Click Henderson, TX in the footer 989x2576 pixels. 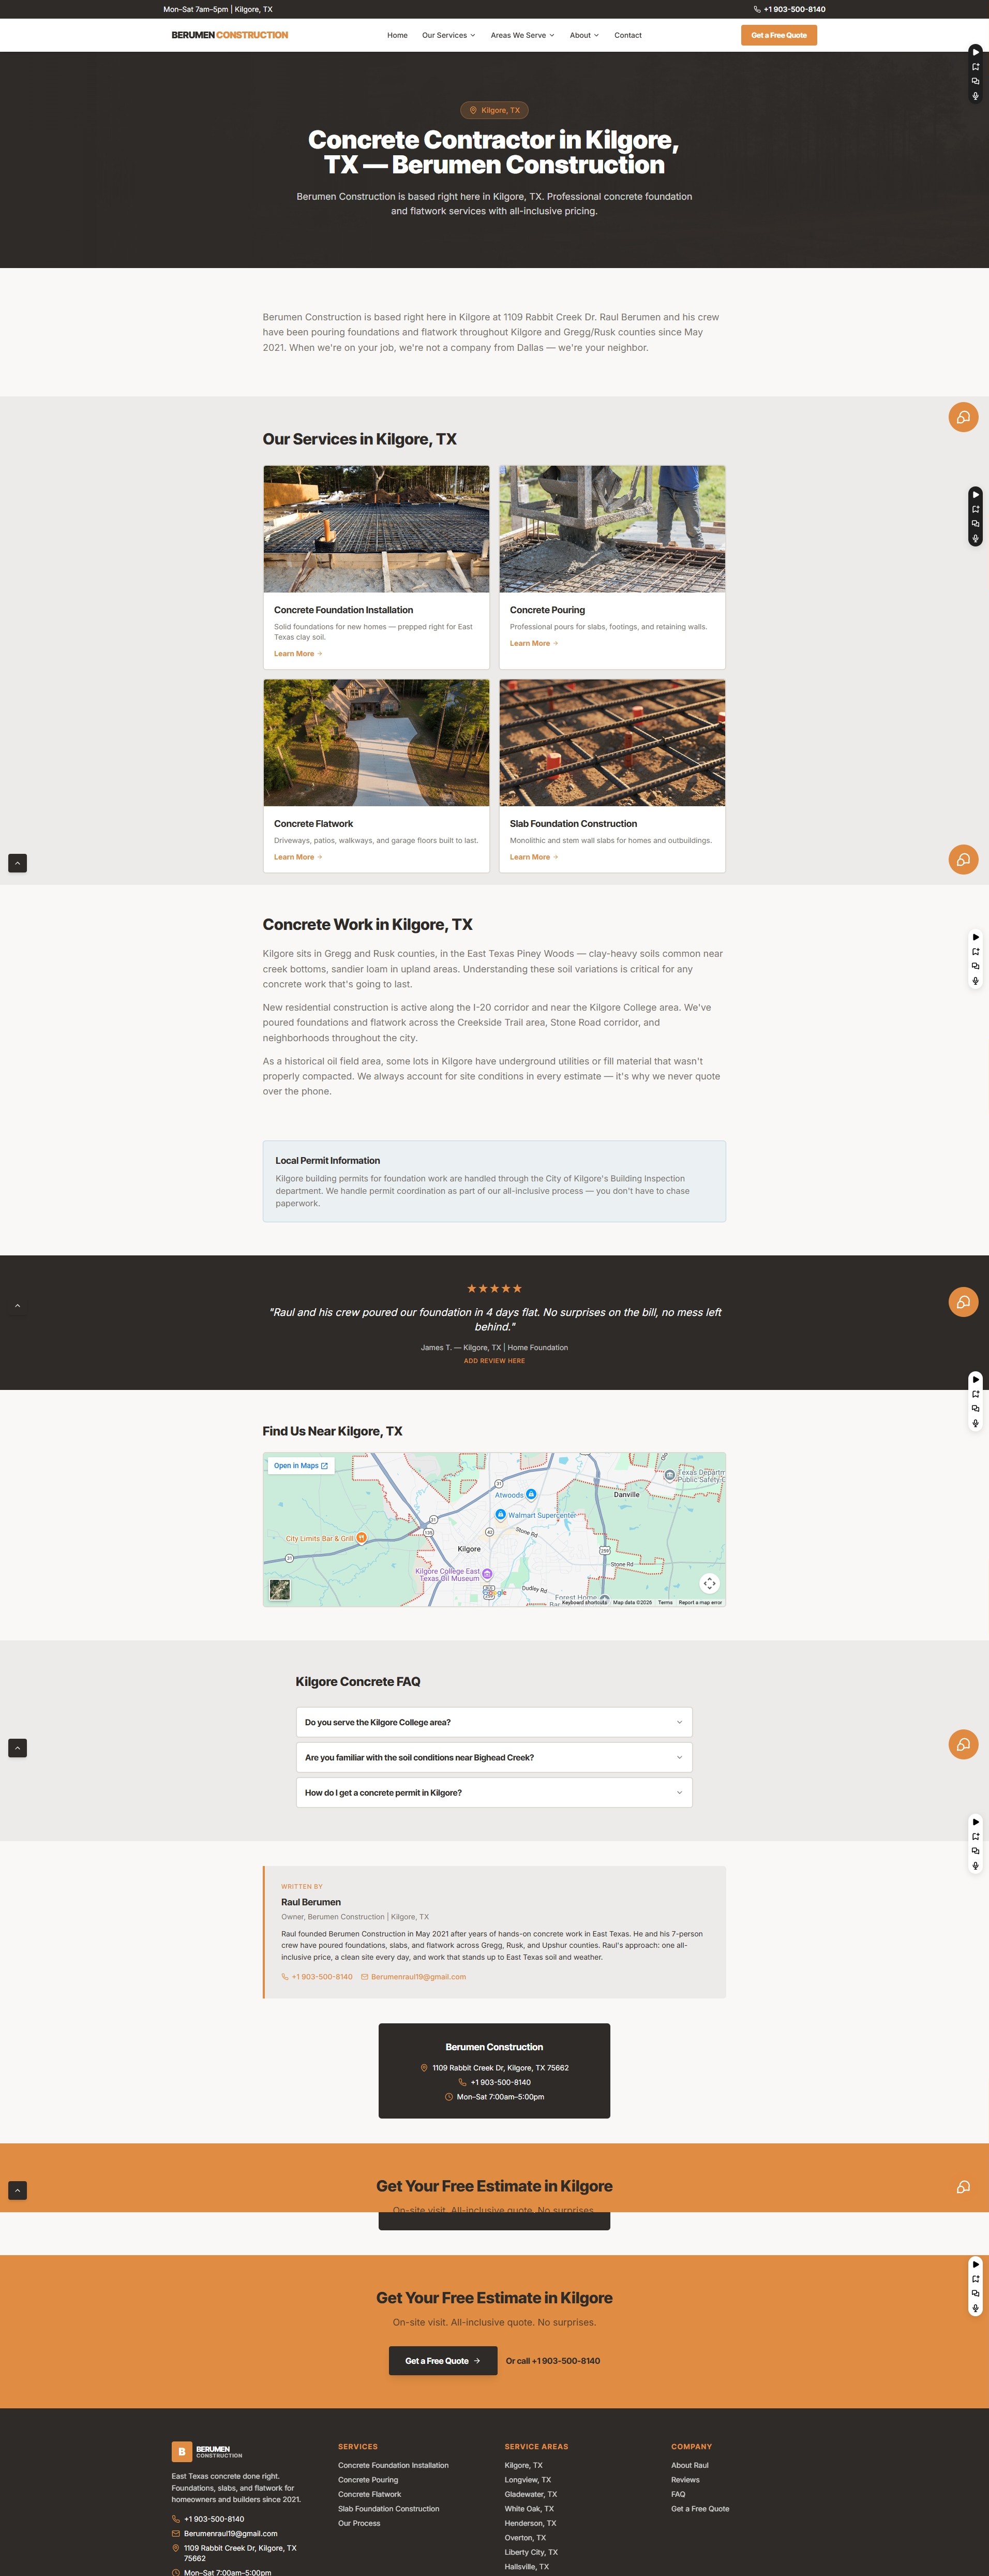click(530, 2523)
